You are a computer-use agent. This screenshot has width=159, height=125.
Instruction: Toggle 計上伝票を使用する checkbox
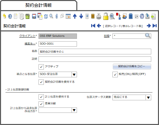41,97
